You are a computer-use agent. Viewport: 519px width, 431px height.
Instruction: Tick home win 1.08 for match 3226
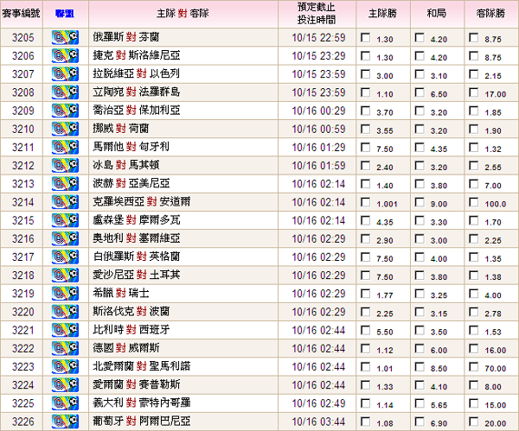click(x=366, y=421)
